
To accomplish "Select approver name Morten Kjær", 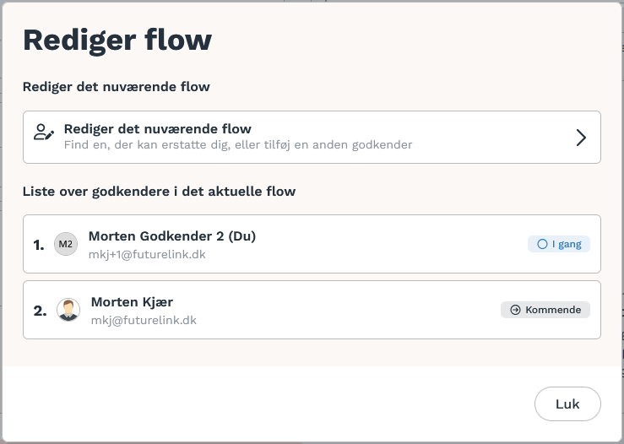I will [132, 302].
